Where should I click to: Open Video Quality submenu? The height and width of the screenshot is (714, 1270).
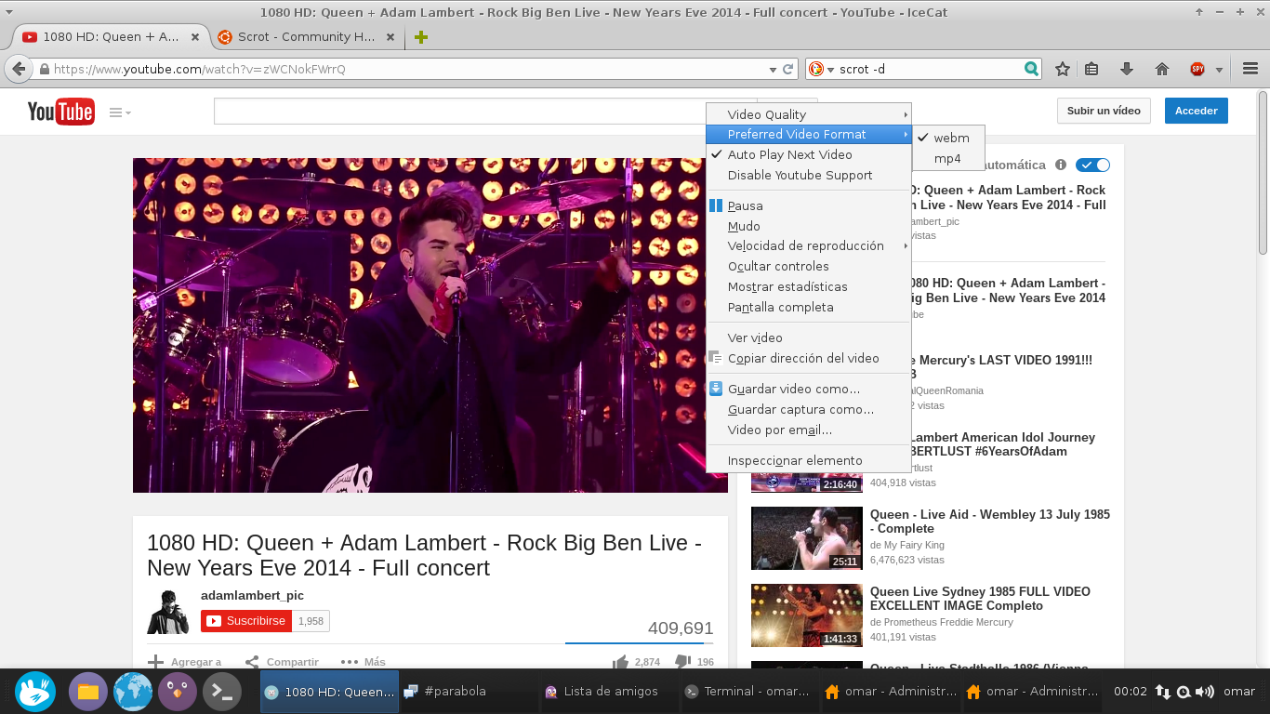click(808, 114)
